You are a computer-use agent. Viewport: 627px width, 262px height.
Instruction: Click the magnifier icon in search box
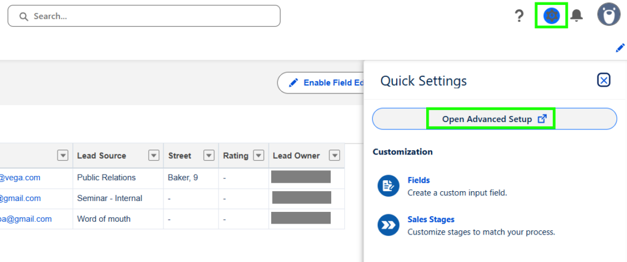coord(24,16)
